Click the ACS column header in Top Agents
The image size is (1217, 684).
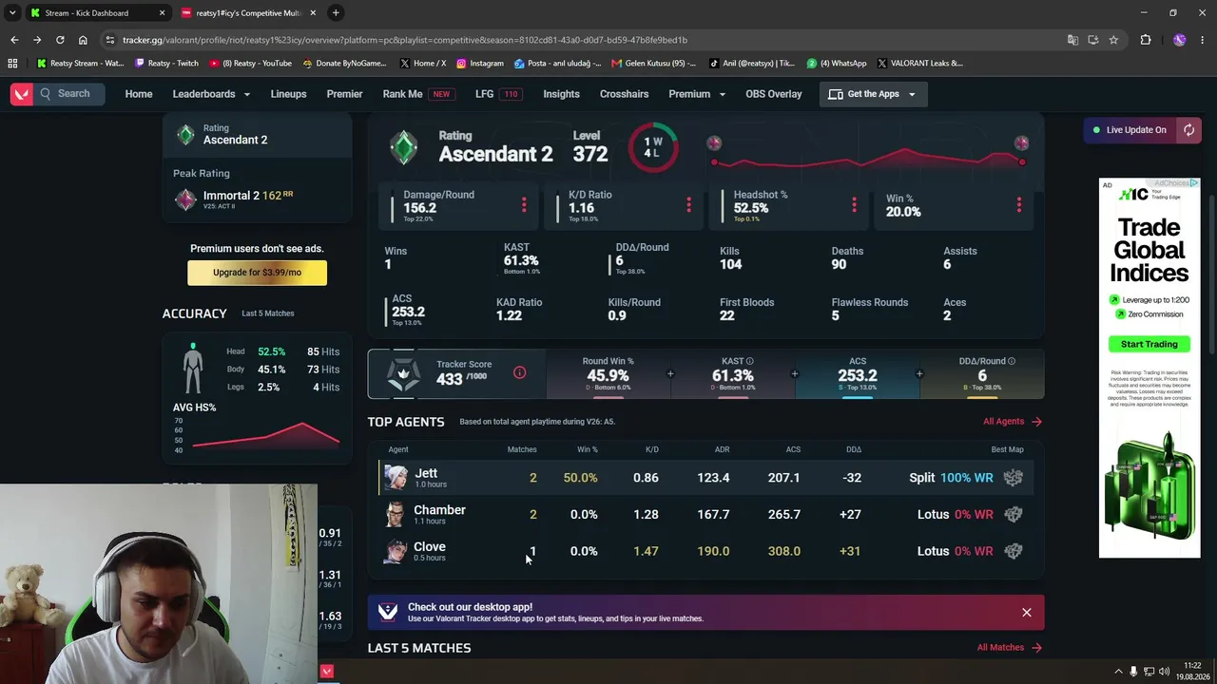(793, 449)
